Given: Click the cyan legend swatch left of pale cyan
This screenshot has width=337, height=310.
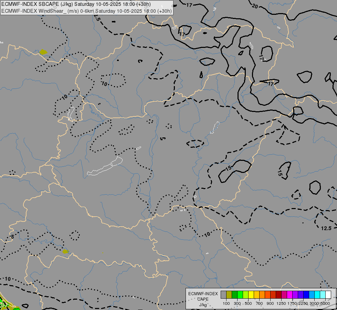Looking at the screenshot, I should [317, 295].
